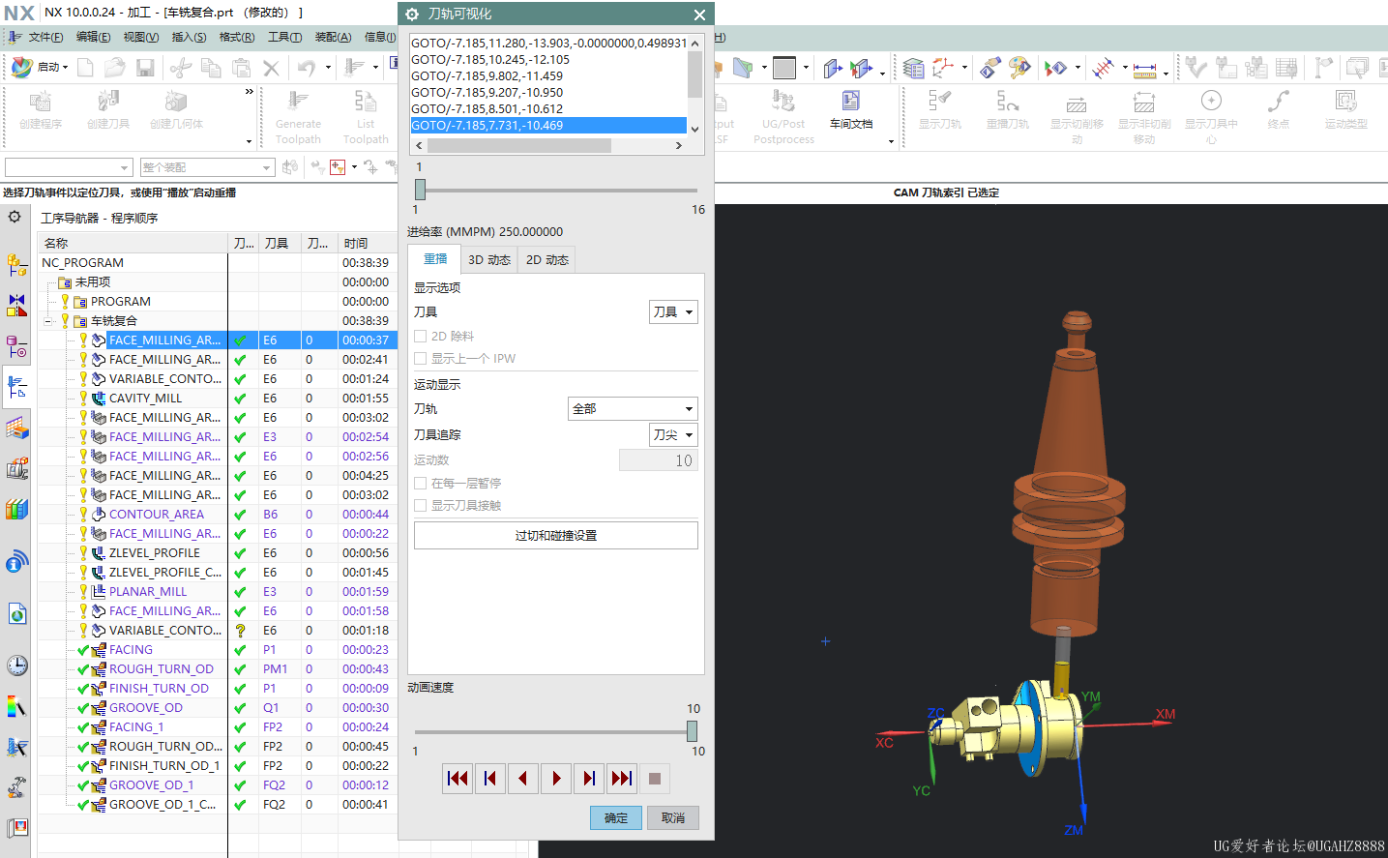
Task: Open the empty selection filter dropdown
Action: pos(68,167)
